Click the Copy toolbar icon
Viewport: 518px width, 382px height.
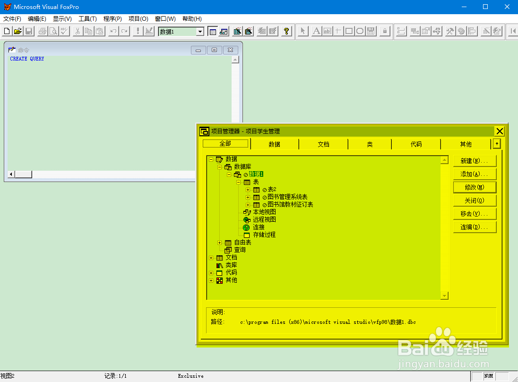pos(88,31)
